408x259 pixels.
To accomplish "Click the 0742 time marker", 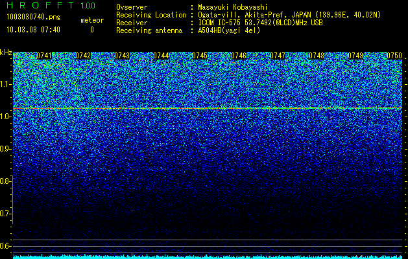I will pos(83,56).
